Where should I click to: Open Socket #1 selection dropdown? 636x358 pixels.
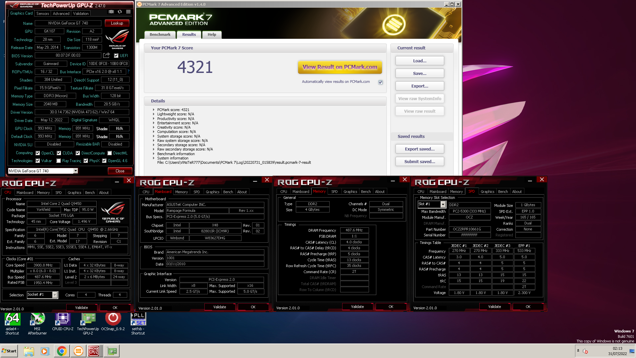(55, 295)
